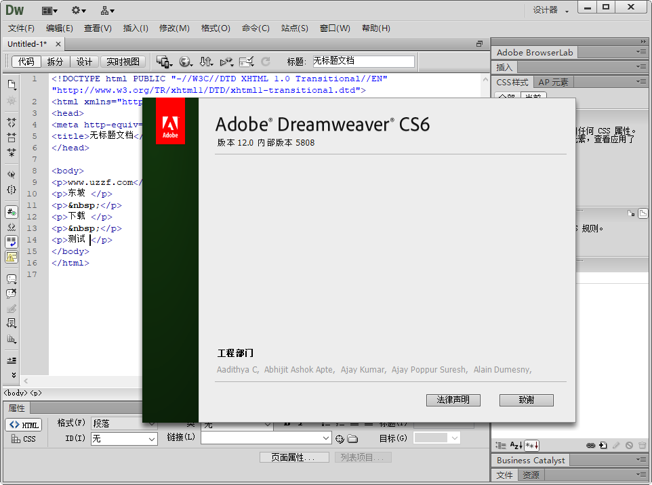Click the New CSS Rule icon
This screenshot has width=652, height=485.
603,446
